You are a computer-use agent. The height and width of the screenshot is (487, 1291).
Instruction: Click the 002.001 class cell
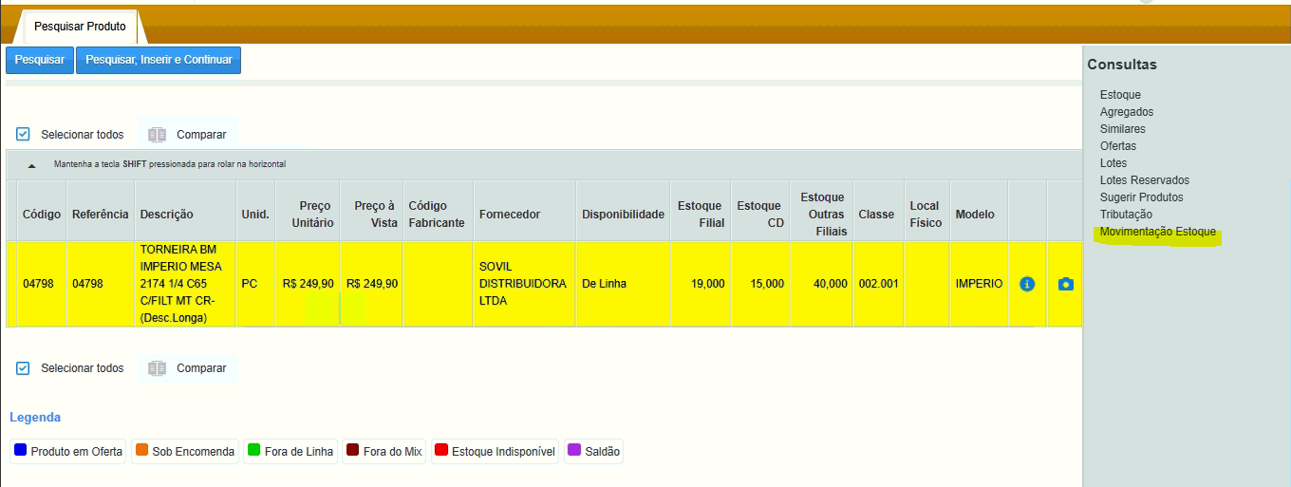(x=879, y=284)
